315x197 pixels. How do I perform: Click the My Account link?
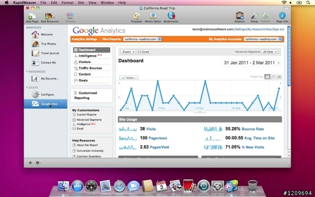tap(255, 30)
